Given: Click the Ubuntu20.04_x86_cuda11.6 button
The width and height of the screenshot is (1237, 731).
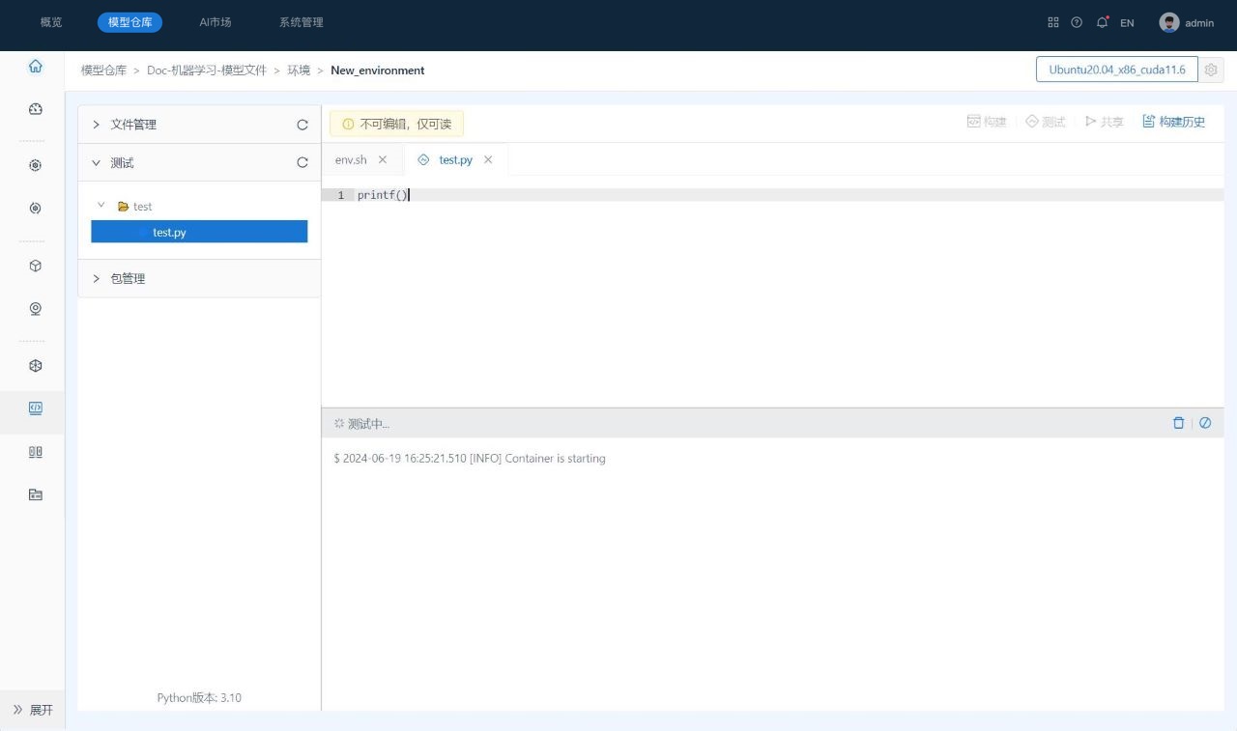Looking at the screenshot, I should [x=1116, y=70].
